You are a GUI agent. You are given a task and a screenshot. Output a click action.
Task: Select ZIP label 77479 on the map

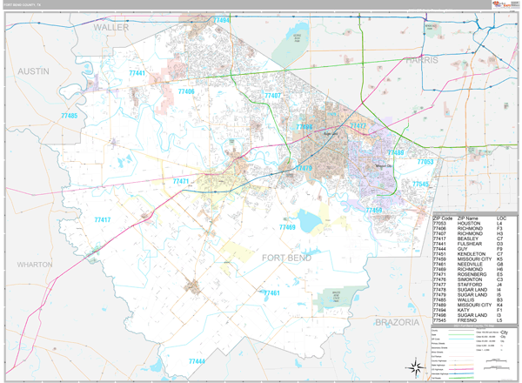click(304, 168)
